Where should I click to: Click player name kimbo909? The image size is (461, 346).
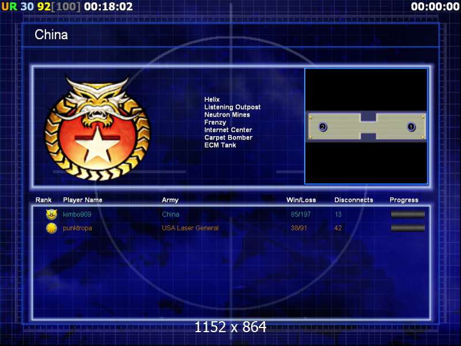(77, 214)
